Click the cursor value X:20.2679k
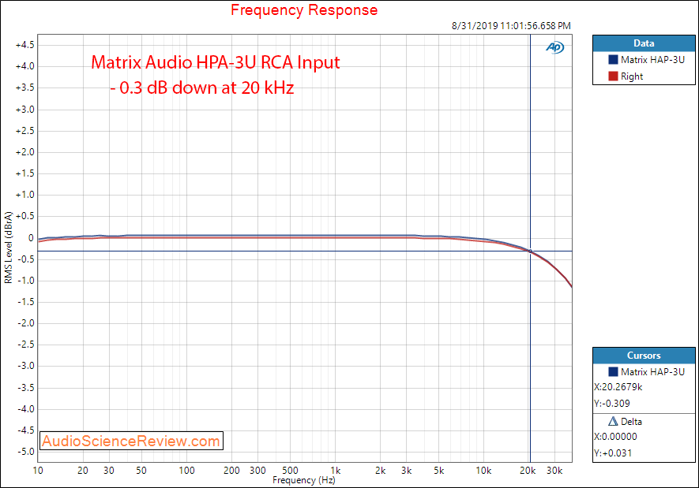Viewport: 699px width, 488px height. [x=618, y=387]
